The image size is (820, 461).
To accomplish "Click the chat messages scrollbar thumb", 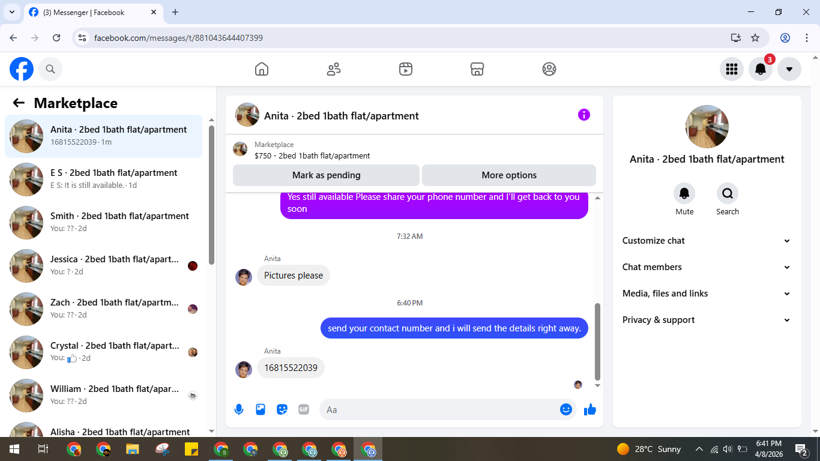I will pos(597,342).
